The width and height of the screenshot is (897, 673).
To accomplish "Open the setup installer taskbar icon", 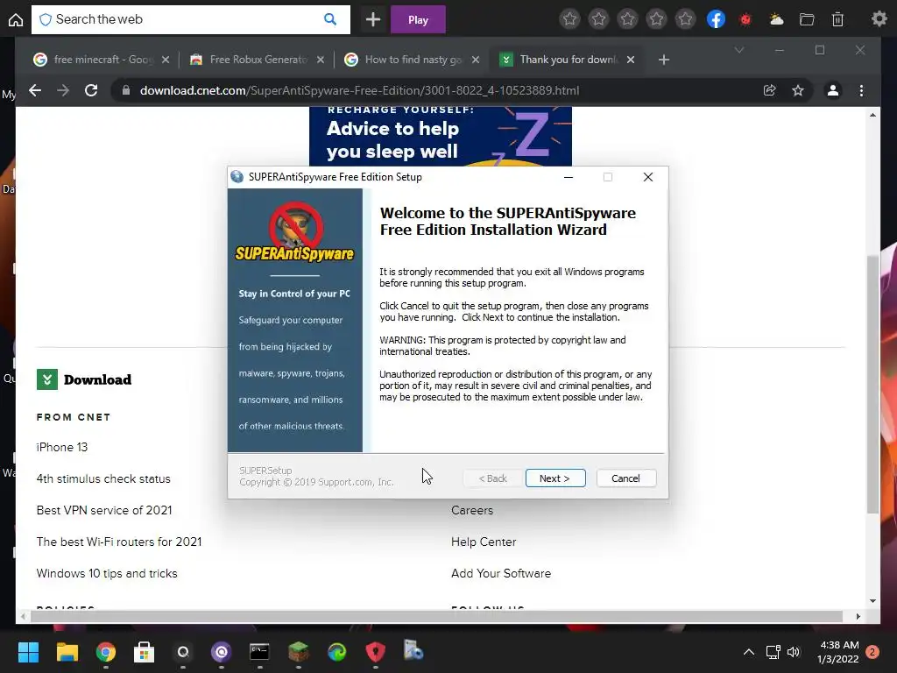I will click(413, 651).
